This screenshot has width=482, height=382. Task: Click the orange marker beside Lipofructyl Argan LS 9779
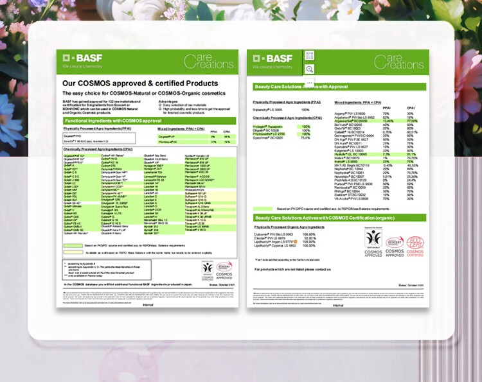(x=296, y=242)
